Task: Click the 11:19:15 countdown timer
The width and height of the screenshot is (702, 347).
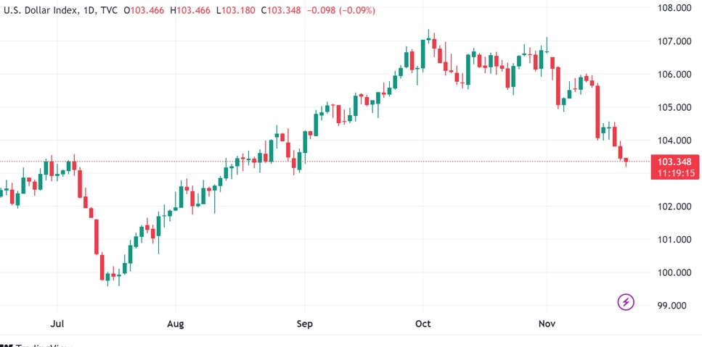Action: point(673,174)
